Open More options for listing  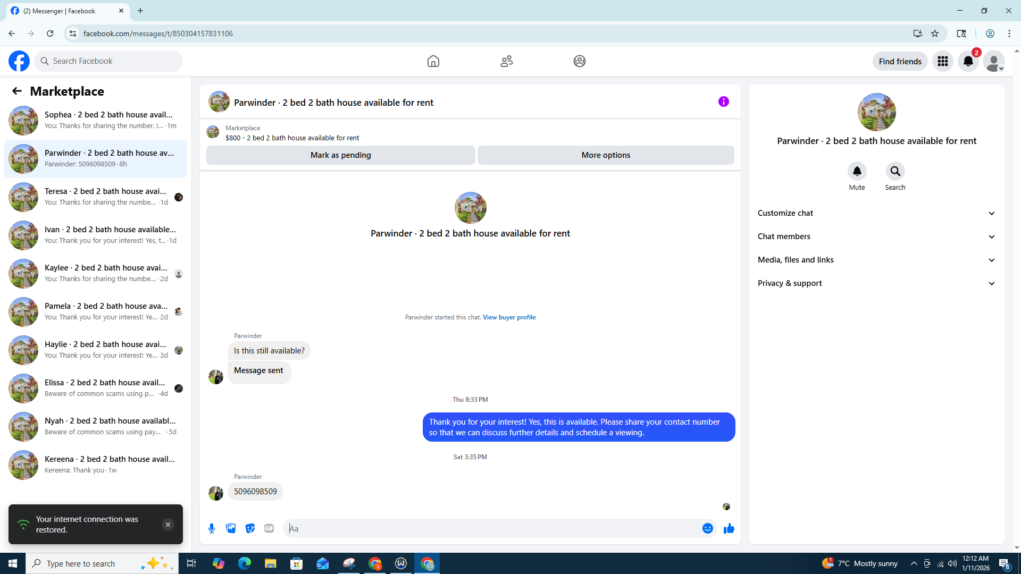pyautogui.click(x=606, y=155)
